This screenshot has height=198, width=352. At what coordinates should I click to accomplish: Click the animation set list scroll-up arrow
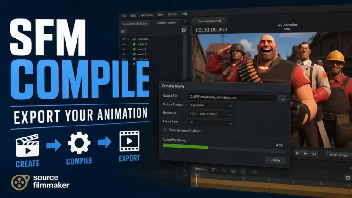(185, 37)
